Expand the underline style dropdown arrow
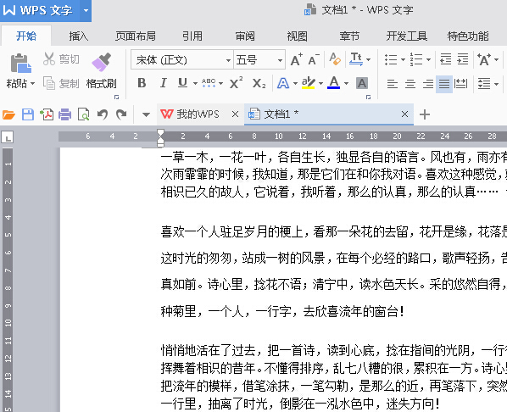The height and width of the screenshot is (412, 507). [x=195, y=83]
